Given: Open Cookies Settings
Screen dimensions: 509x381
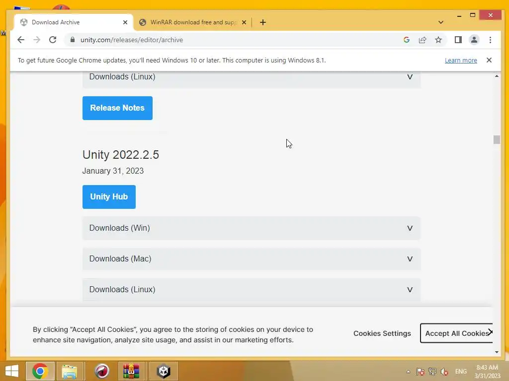Looking at the screenshot, I should coord(382,333).
